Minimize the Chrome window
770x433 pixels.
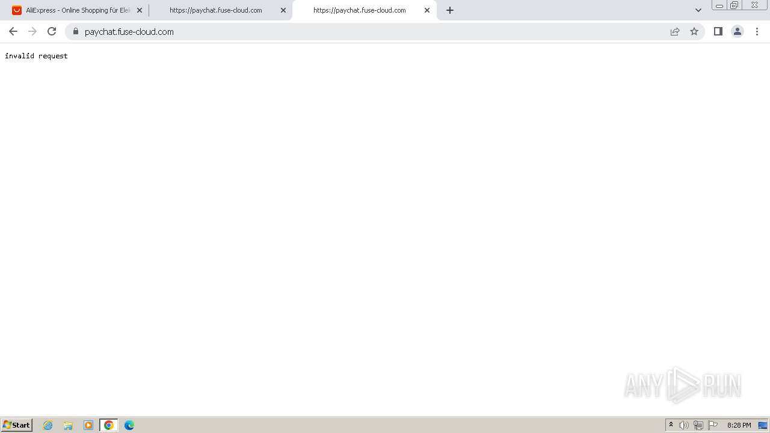[x=719, y=5]
